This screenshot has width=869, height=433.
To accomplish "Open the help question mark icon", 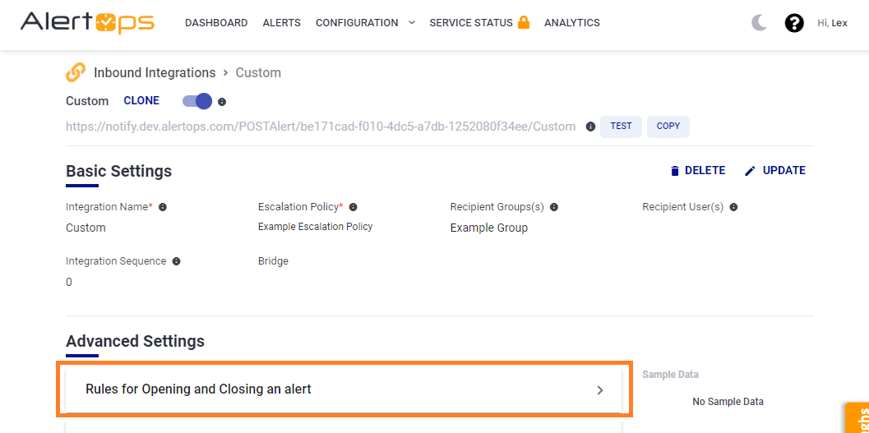I will tap(794, 23).
